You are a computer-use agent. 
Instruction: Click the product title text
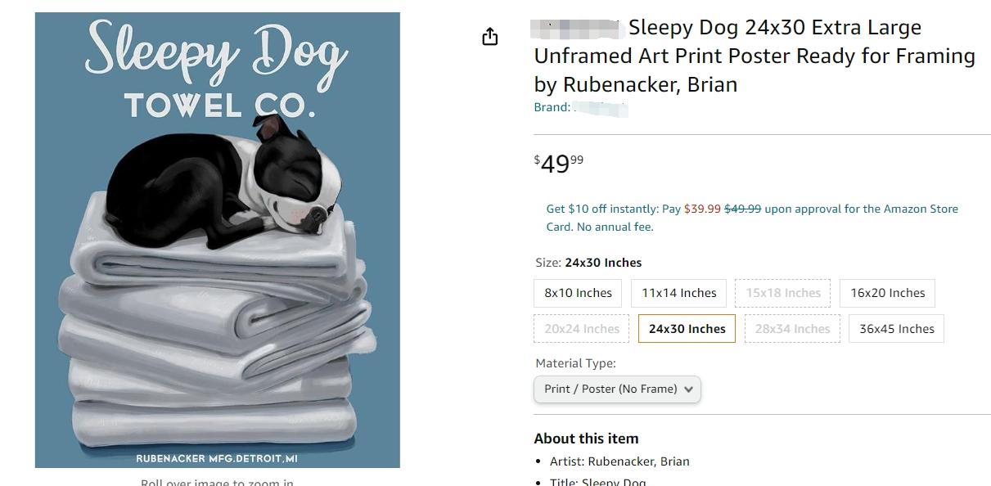(754, 56)
